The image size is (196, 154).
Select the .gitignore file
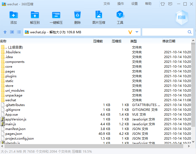click(x=96, y=110)
